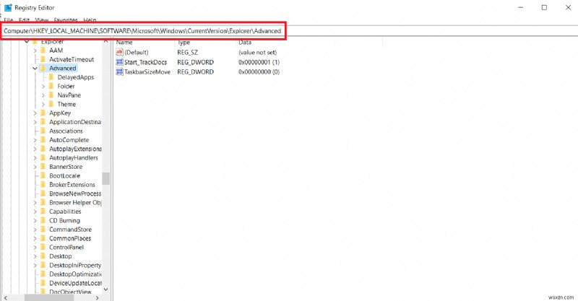Select the BrowseNewProcess key label

point(75,193)
